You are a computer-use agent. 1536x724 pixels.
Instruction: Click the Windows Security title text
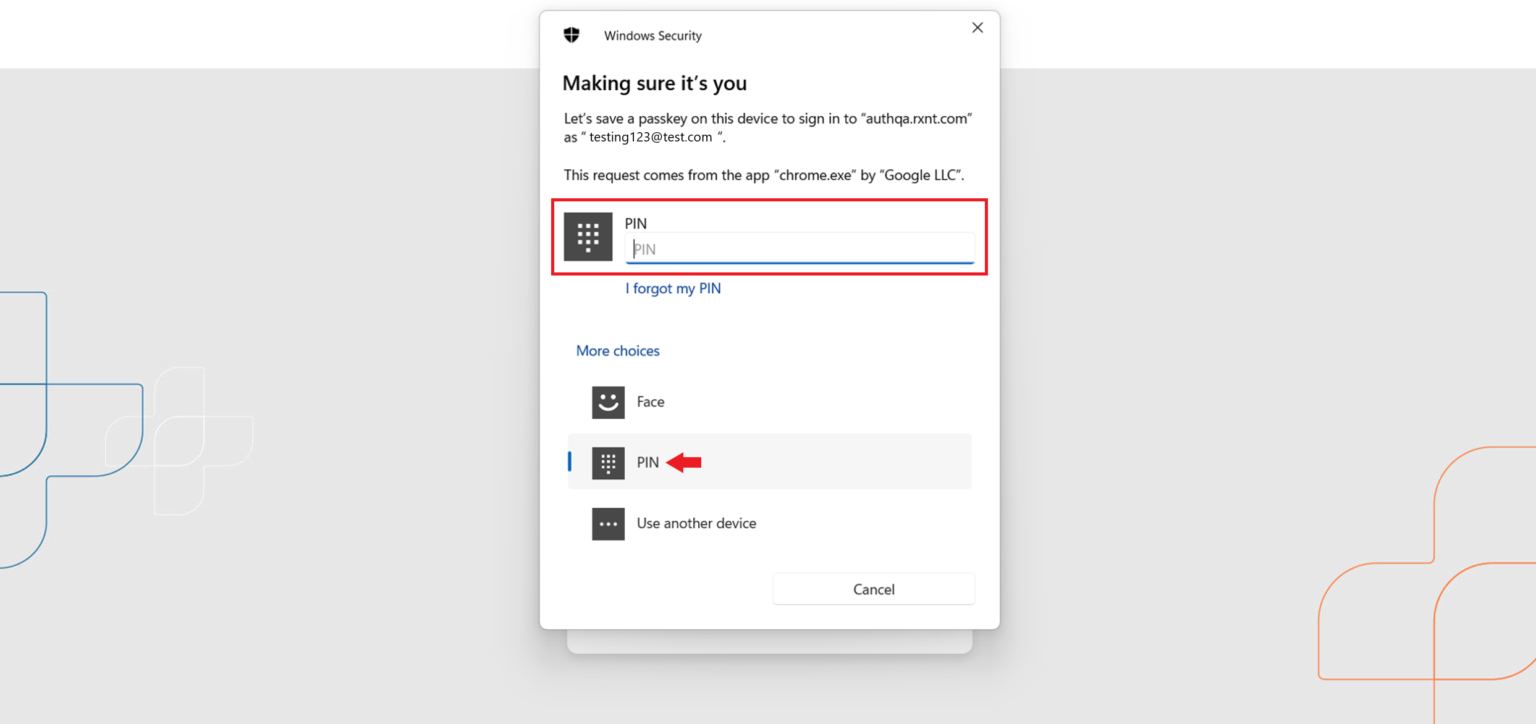coord(652,36)
